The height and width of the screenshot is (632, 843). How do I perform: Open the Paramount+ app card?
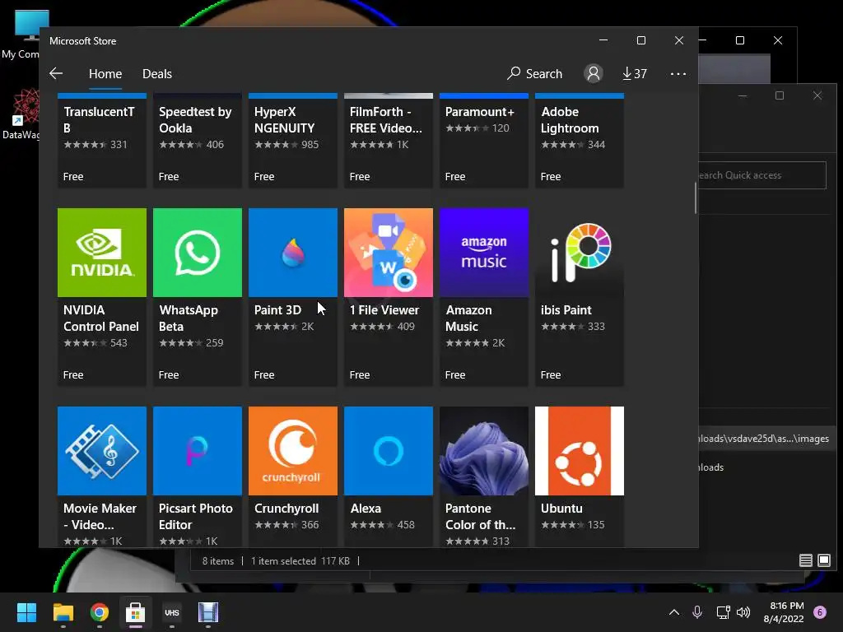pos(484,141)
